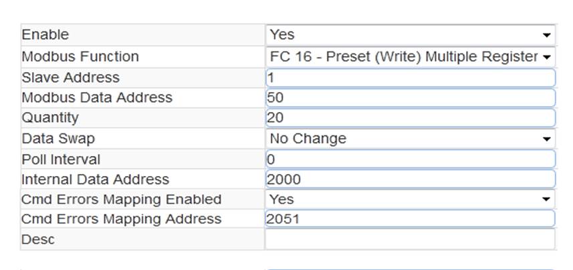The height and width of the screenshot is (270, 573).
Task: Click the Quantity label text
Action: [x=50, y=118]
